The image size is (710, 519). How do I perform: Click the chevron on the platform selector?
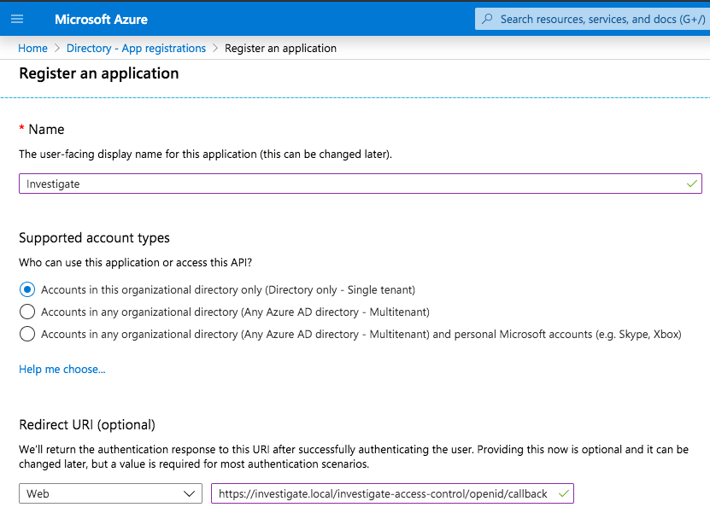[190, 493]
